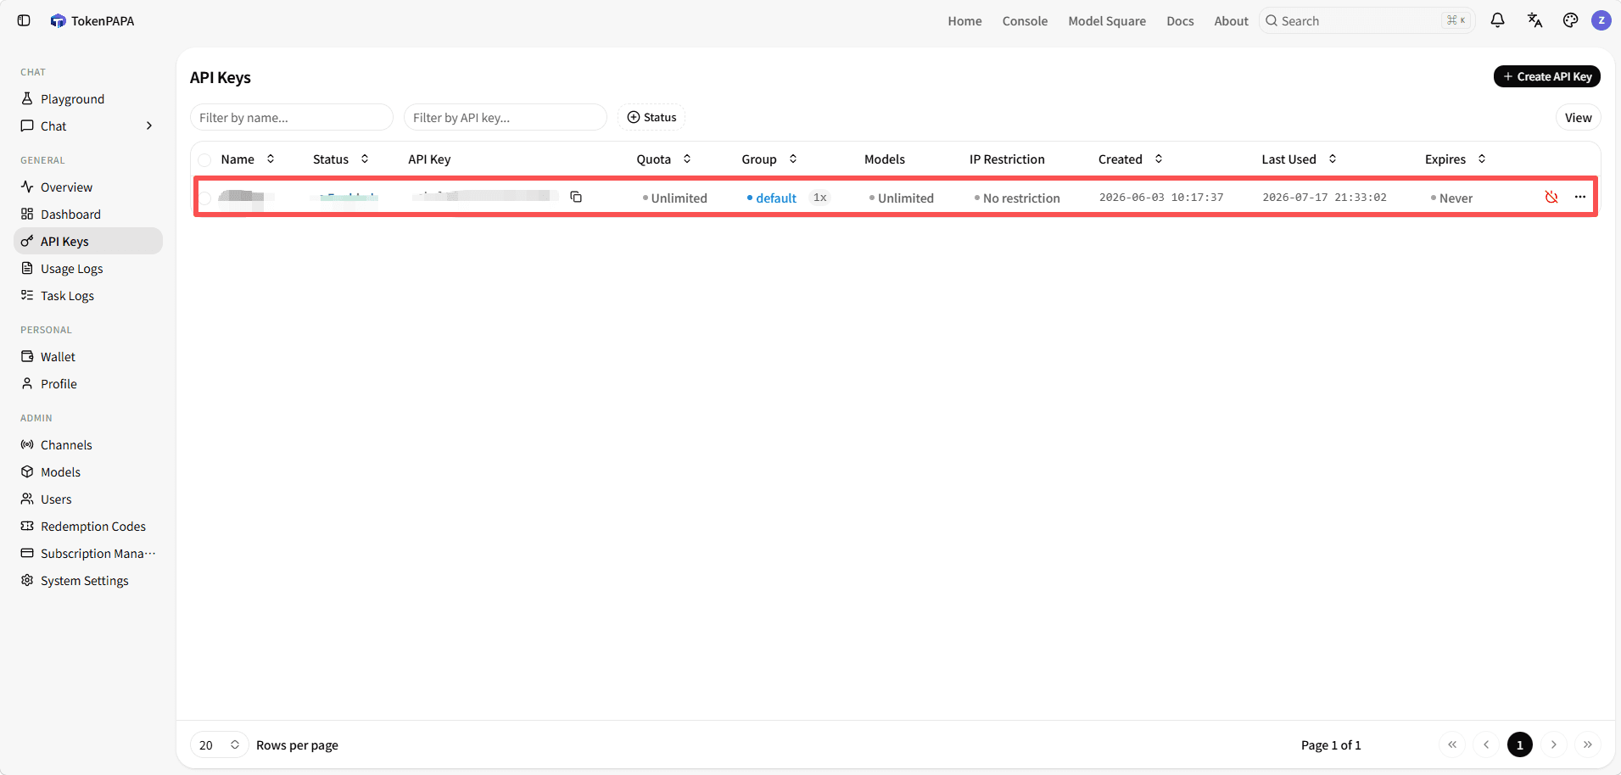The height and width of the screenshot is (775, 1621).
Task: Sort by the Group column
Action: (769, 159)
